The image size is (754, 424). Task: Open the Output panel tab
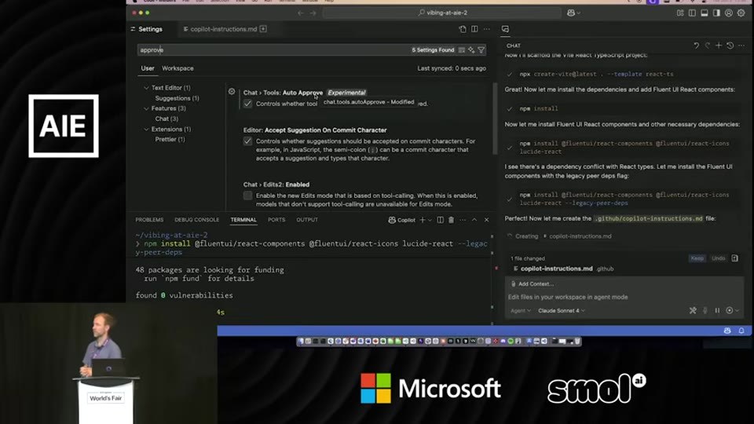pos(307,220)
